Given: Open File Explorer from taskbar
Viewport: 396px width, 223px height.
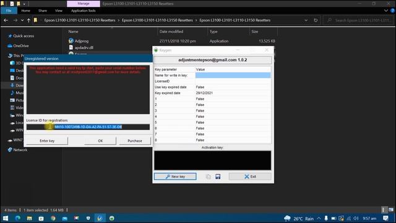Looking at the screenshot, I should tap(29, 218).
